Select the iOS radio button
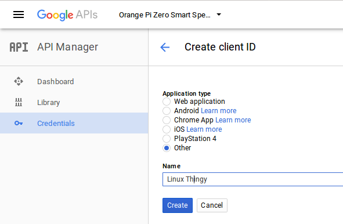Viewport: 343px width, 224px height. click(167, 129)
